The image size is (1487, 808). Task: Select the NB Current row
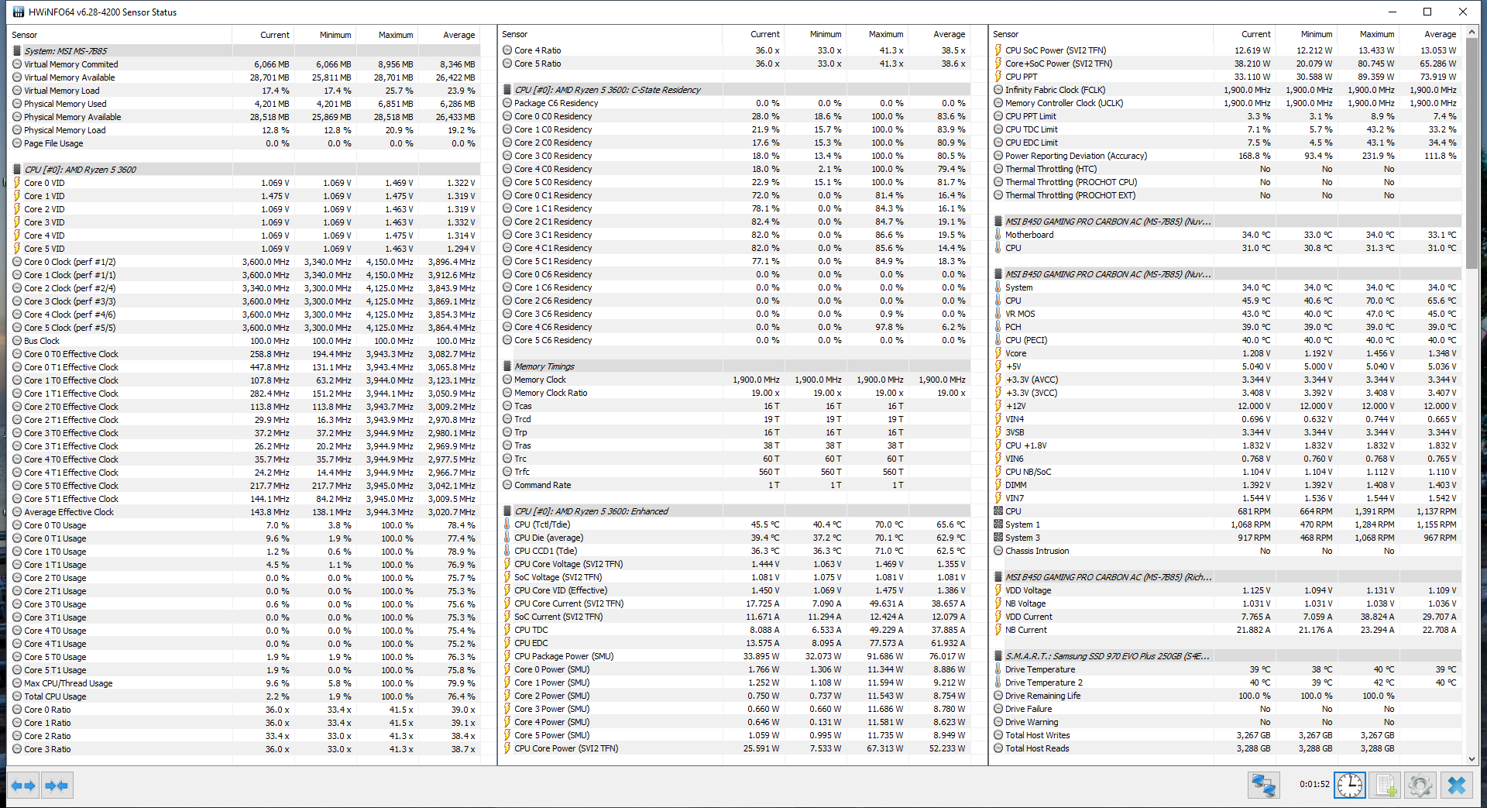1225,630
